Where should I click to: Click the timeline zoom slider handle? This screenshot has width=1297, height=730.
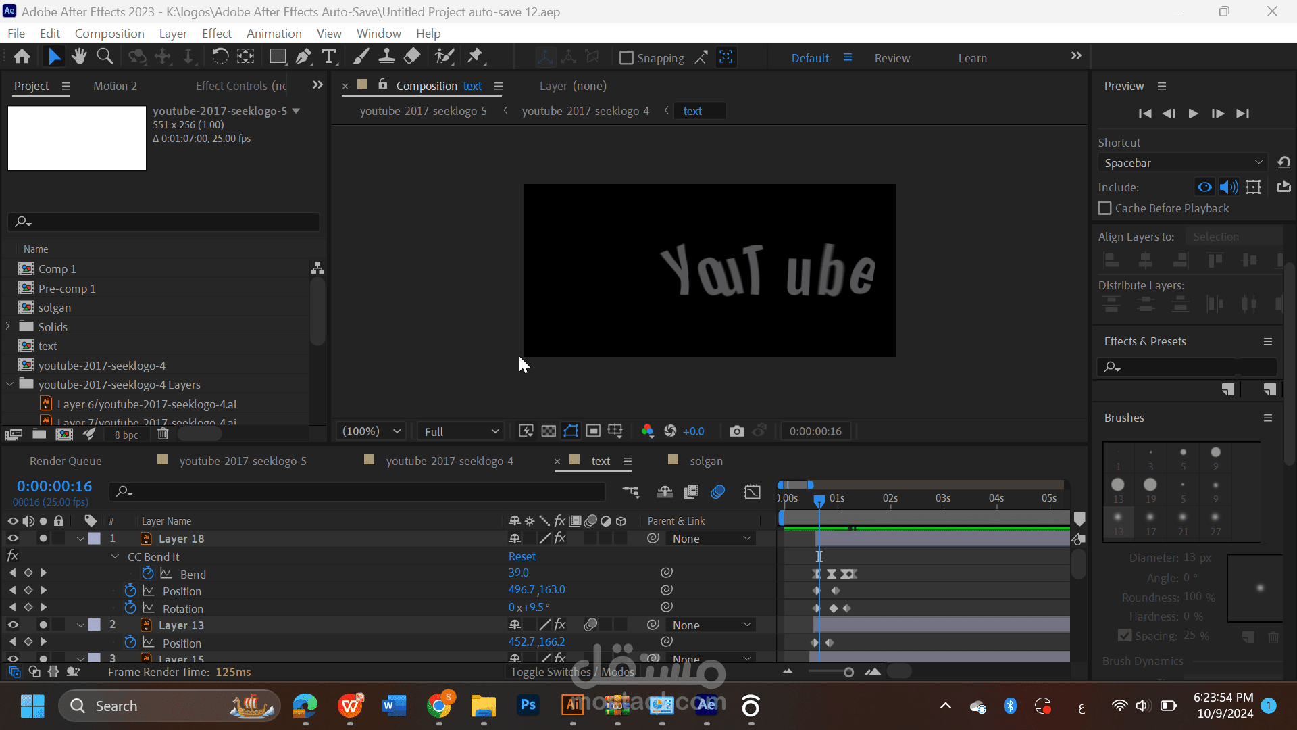point(848,672)
